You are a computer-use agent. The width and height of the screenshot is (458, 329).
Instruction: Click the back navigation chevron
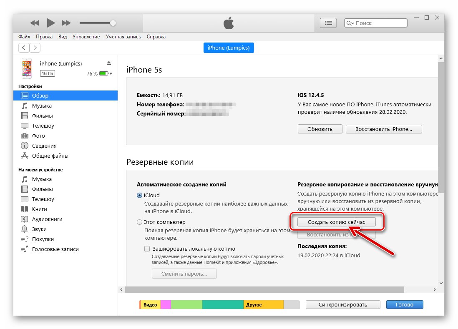(x=24, y=48)
